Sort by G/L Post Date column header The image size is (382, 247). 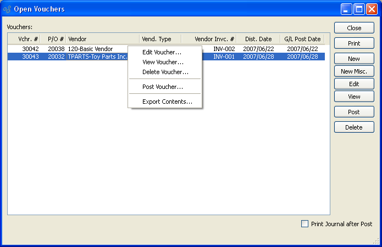point(302,39)
